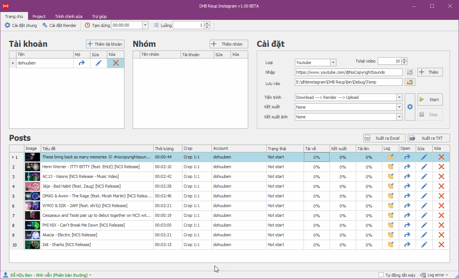Expand the Tạm dừng time dropdown
Image resolution: width=459 pixels, height=279 pixels.
145,25
